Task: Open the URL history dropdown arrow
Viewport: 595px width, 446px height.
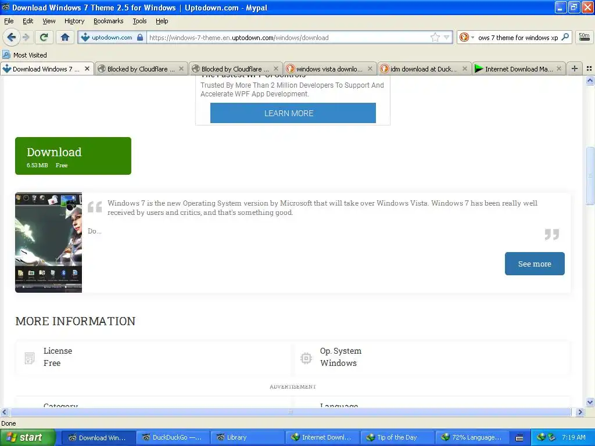Action: 447,37
